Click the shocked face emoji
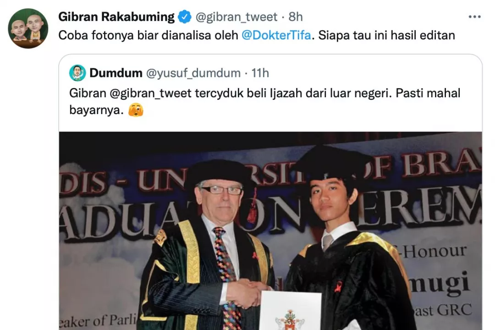The width and height of the screenshot is (495, 330). click(136, 110)
